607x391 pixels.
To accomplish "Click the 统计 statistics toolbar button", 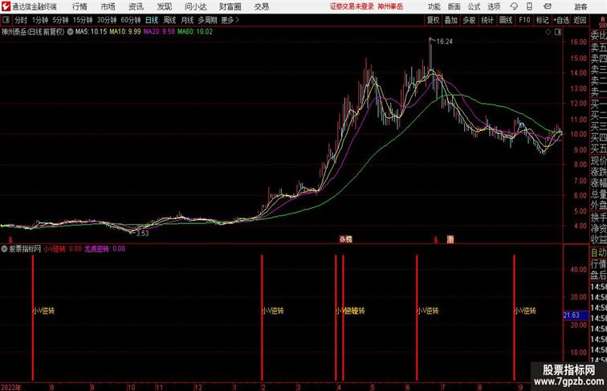I will [487, 20].
